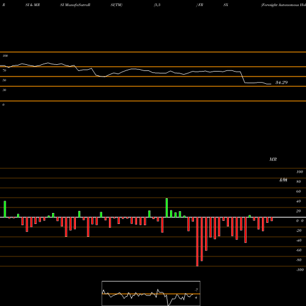The image size is (306, 306).
Task: Click the 100 label on the MR axis
Action: click(300, 172)
